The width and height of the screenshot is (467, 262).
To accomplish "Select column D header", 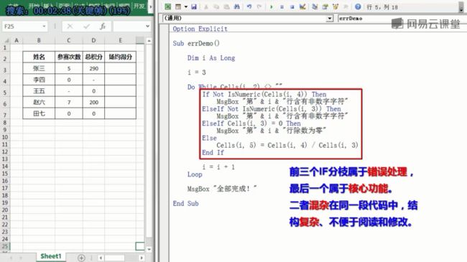I will tap(93, 40).
